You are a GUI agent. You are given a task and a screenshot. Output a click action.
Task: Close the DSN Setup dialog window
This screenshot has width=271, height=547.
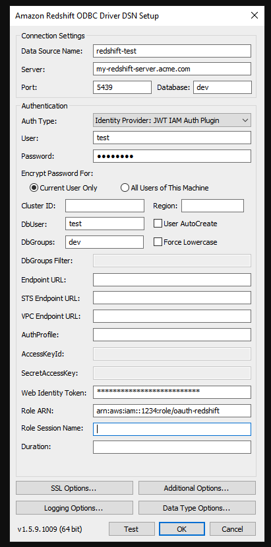point(255,16)
